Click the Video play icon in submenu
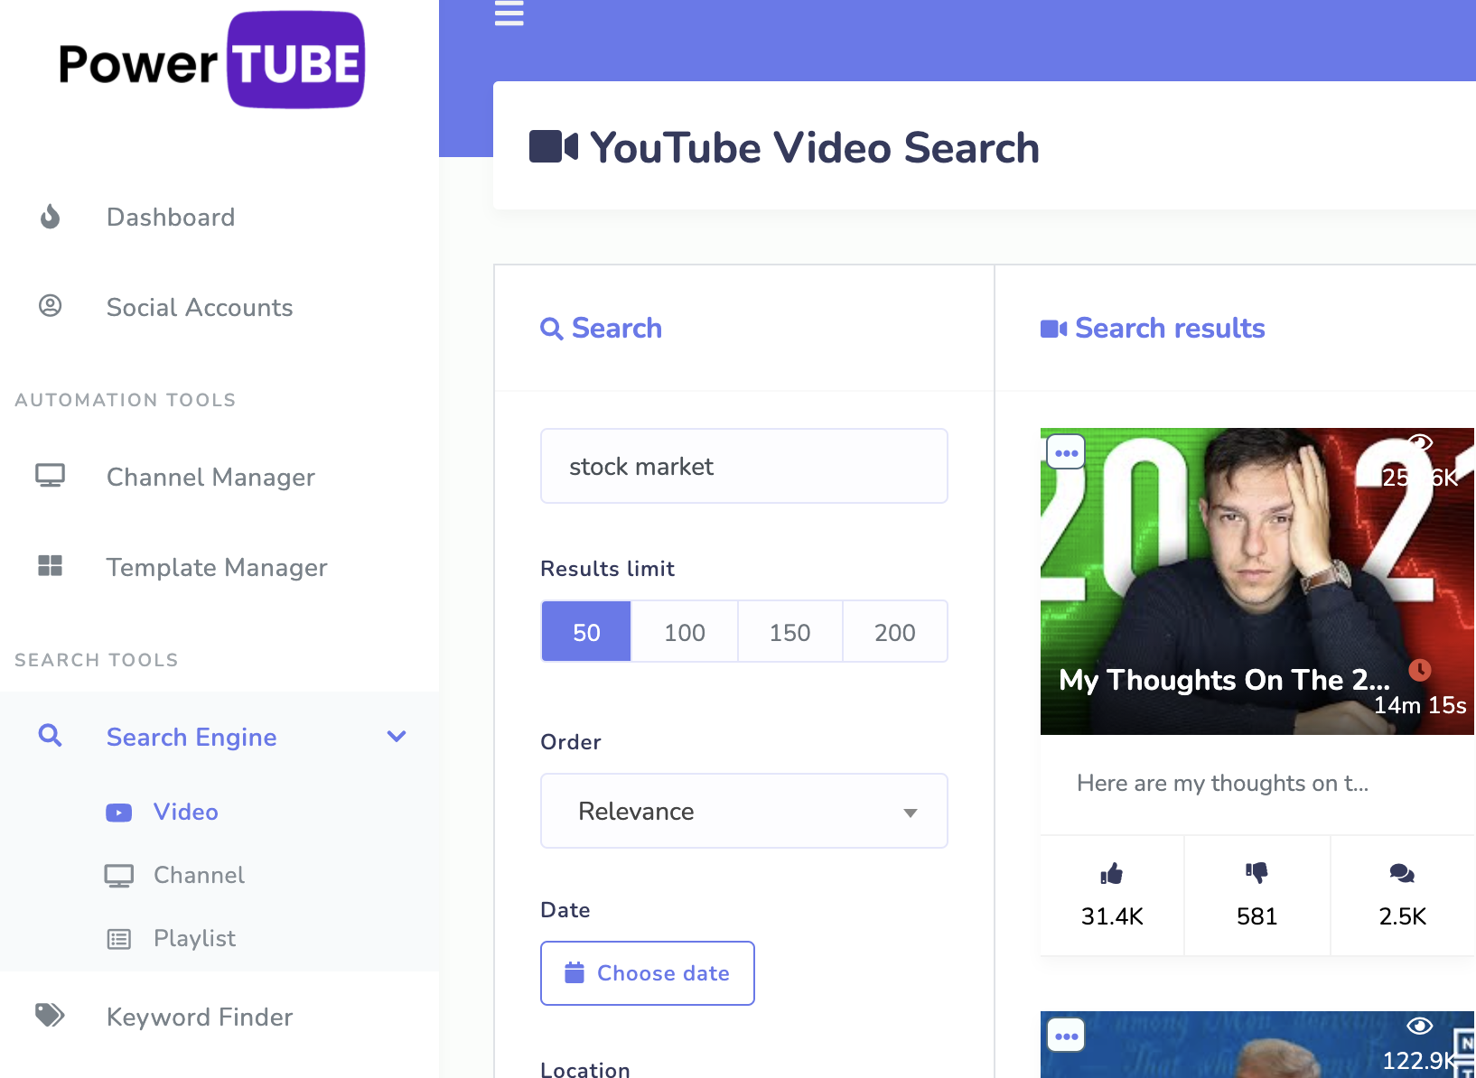 coord(118,813)
